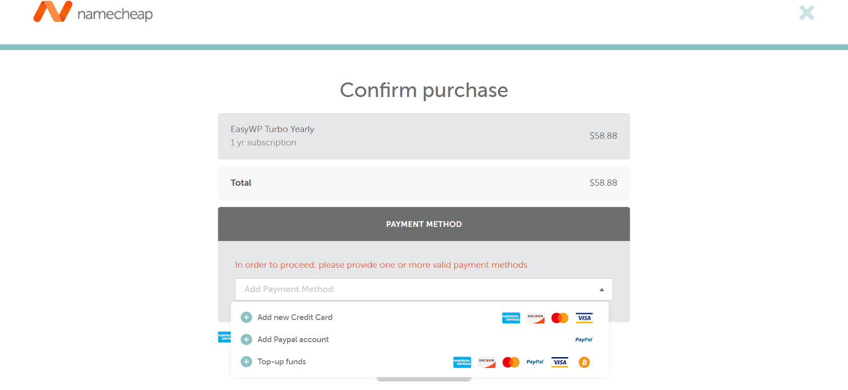Select Add new Credit Card
Viewport: 848px width, 390px height.
click(295, 317)
